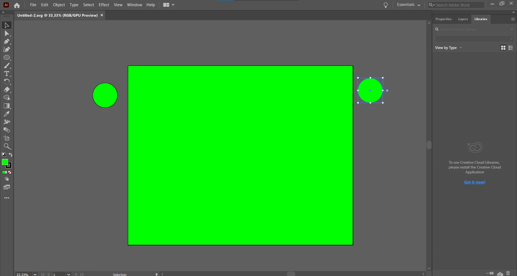Select the Puppet Warp tool
Image resolution: width=517 pixels, height=276 pixels.
tap(7, 122)
